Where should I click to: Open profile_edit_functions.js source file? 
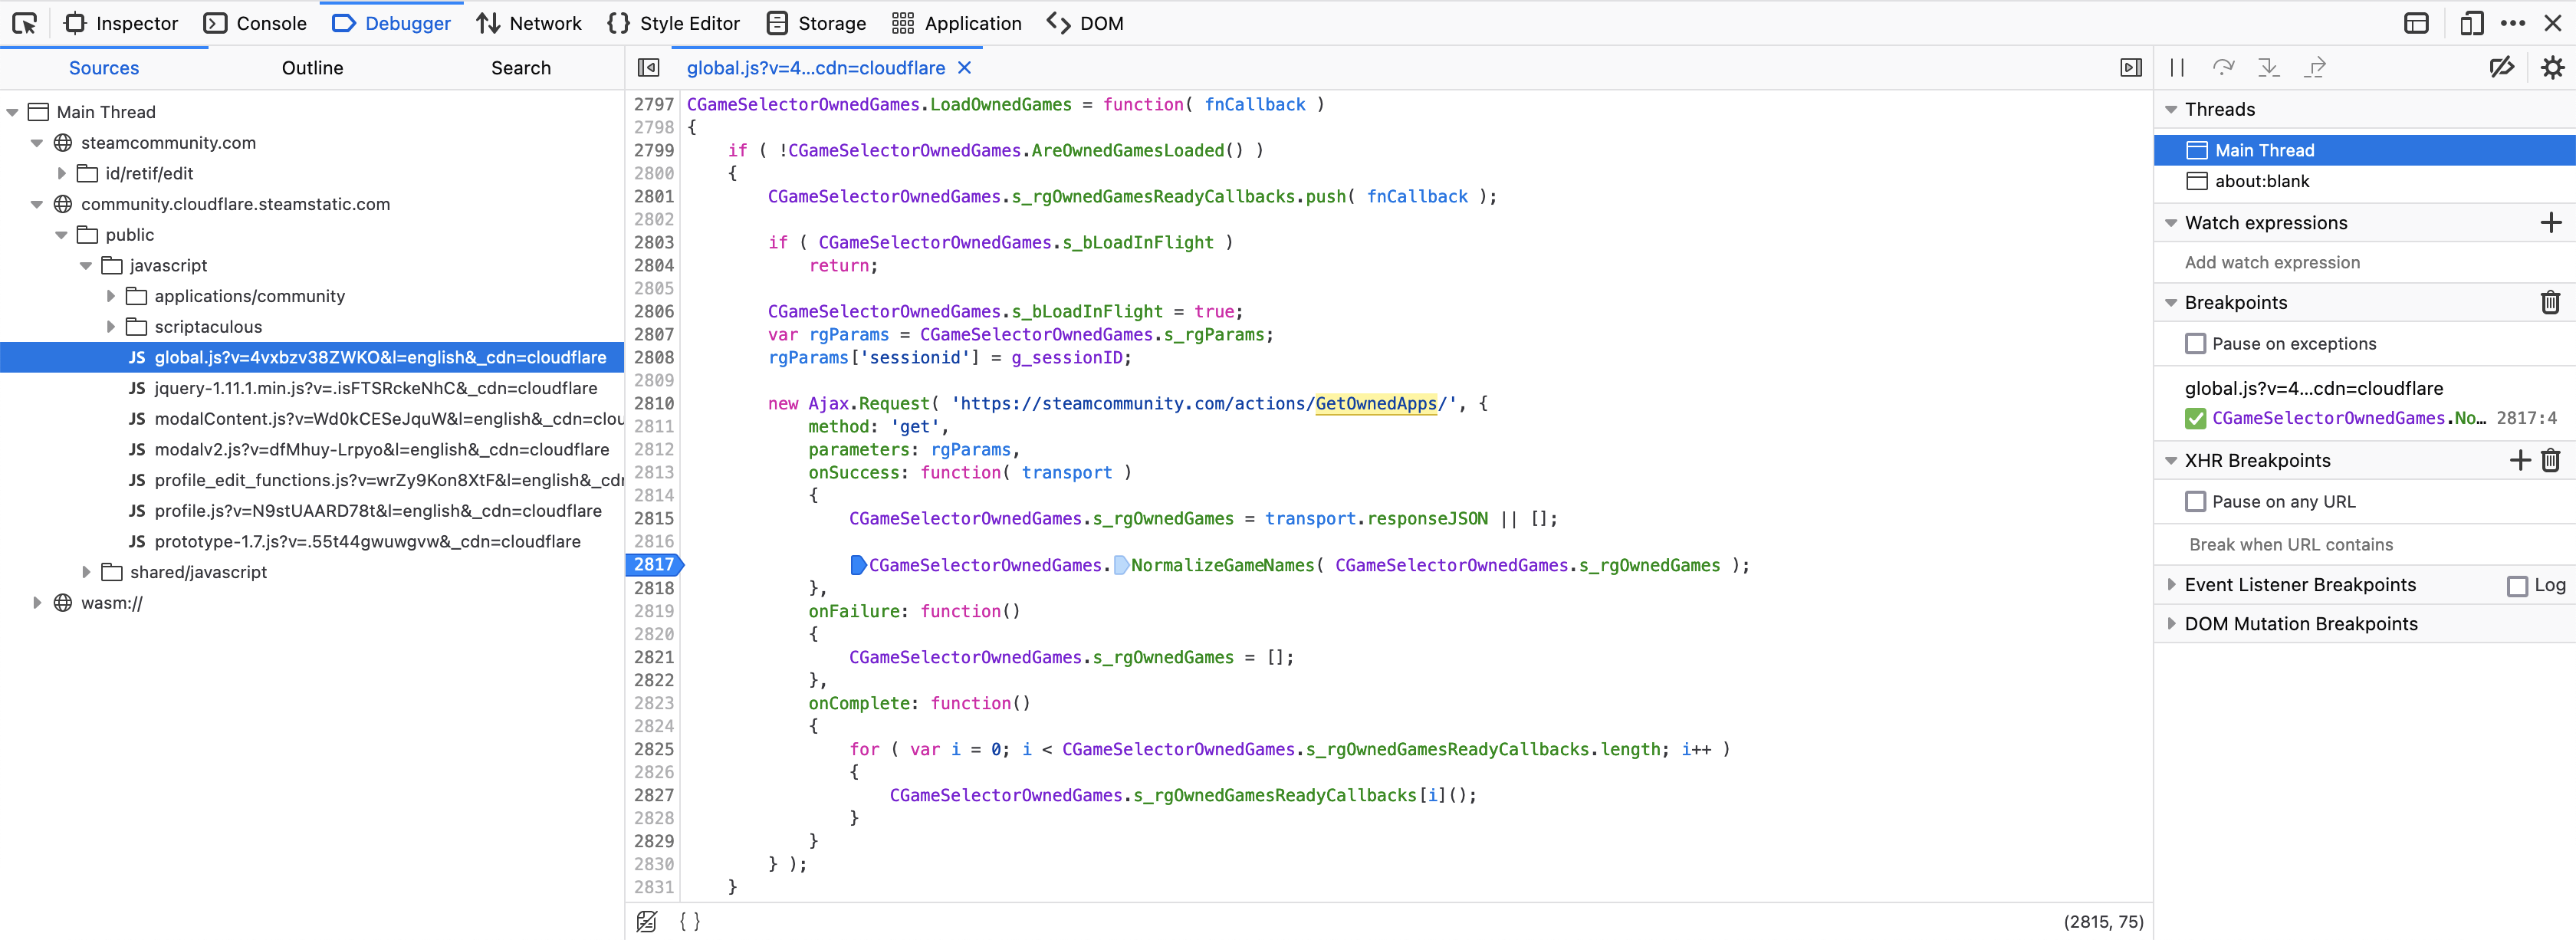coord(389,481)
